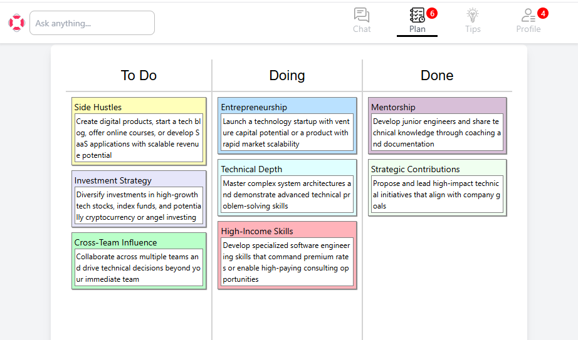Click the Mentorship description text box
This screenshot has height=340, width=578.
(x=437, y=133)
